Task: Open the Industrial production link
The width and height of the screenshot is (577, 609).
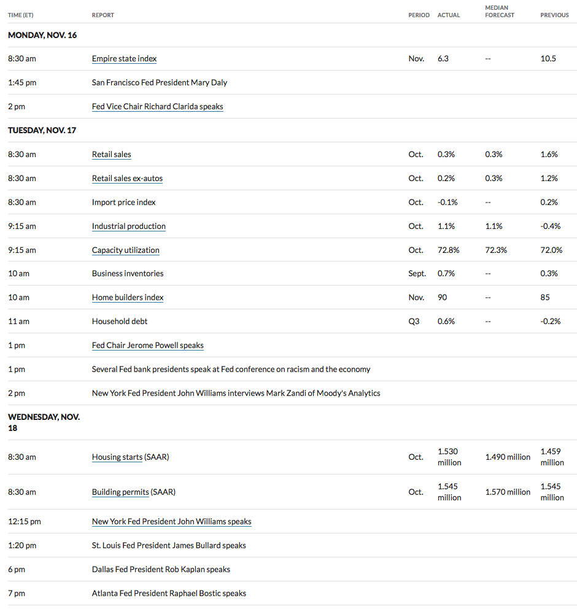Action: pos(128,226)
